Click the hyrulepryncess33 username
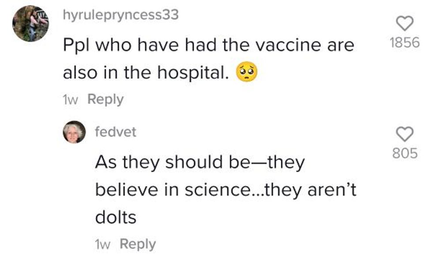The width and height of the screenshot is (432, 260). 121,15
